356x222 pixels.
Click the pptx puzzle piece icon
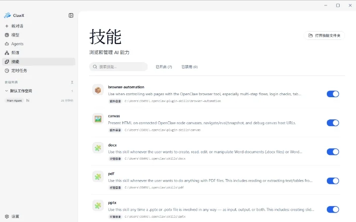tap(98, 206)
